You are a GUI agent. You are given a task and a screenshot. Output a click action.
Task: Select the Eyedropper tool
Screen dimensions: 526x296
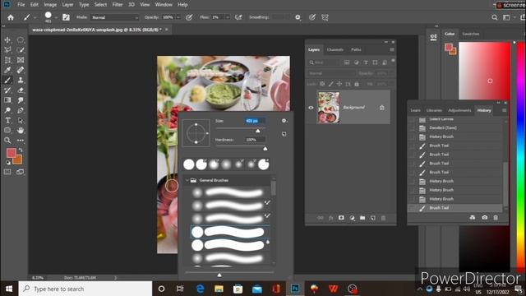coord(7,70)
